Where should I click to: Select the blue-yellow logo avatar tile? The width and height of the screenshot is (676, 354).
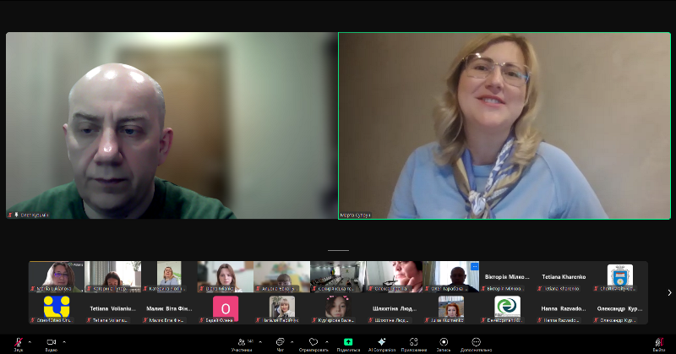click(x=57, y=308)
